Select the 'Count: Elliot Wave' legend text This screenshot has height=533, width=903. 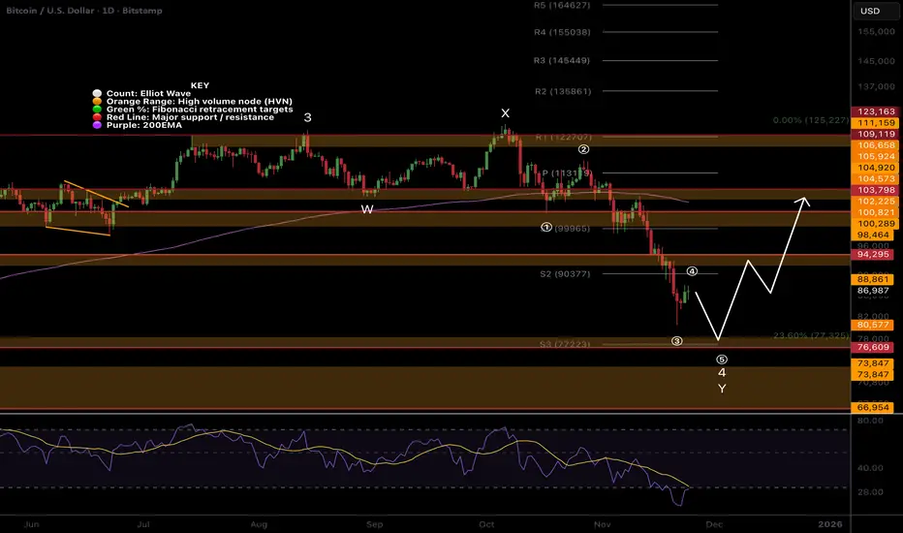click(x=148, y=93)
